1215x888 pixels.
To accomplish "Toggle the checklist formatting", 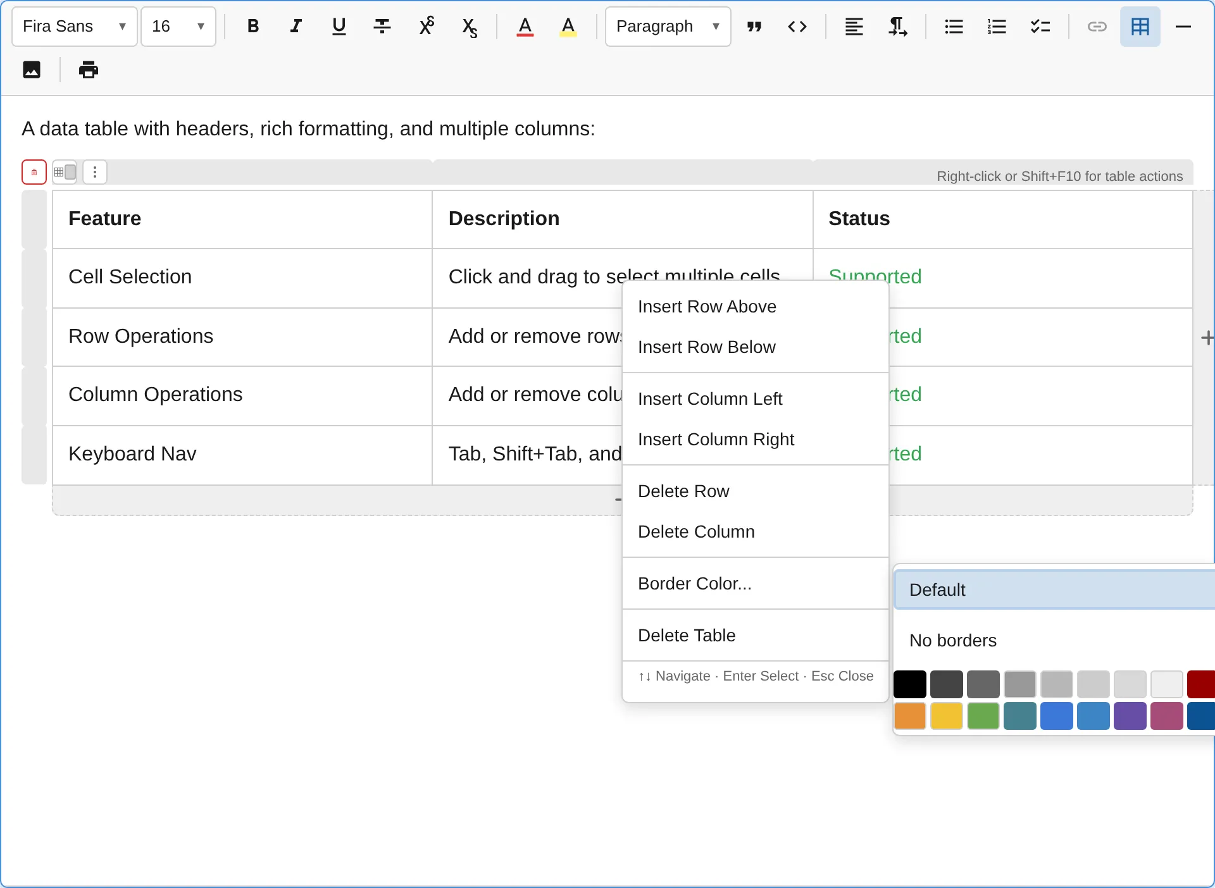I will (1040, 26).
